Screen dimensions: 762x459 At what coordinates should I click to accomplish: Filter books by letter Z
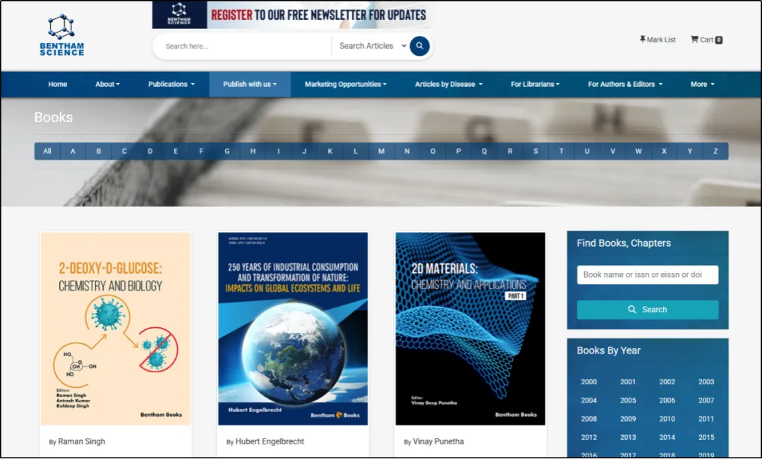click(715, 151)
